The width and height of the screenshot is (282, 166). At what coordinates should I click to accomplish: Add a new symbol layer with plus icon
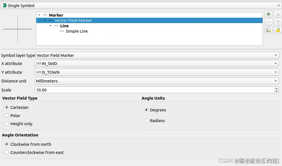tap(268, 14)
